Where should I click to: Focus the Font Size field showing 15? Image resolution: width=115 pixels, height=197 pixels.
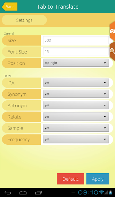[x=76, y=51]
